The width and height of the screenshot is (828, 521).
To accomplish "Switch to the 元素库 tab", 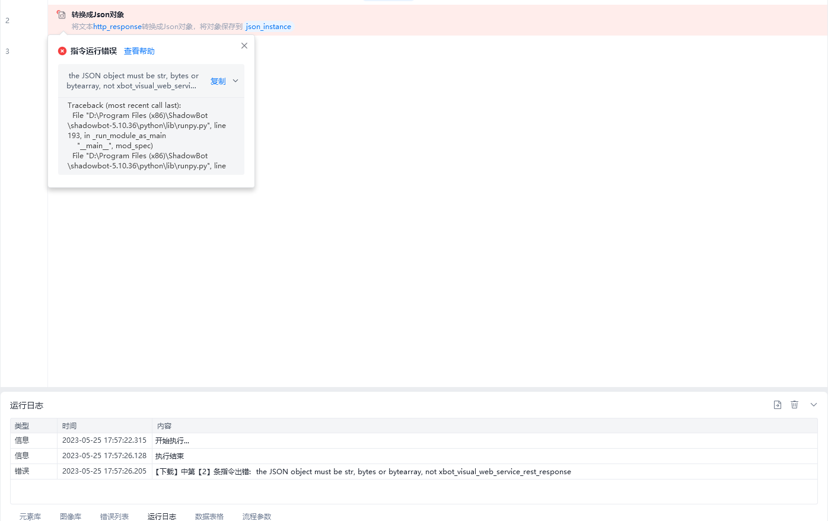I will pos(30,516).
